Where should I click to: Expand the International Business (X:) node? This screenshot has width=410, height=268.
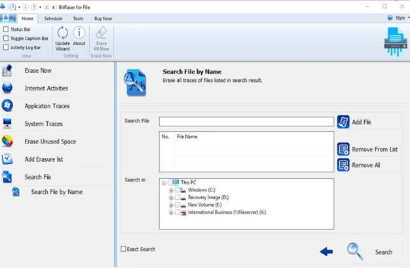pyautogui.click(x=171, y=212)
